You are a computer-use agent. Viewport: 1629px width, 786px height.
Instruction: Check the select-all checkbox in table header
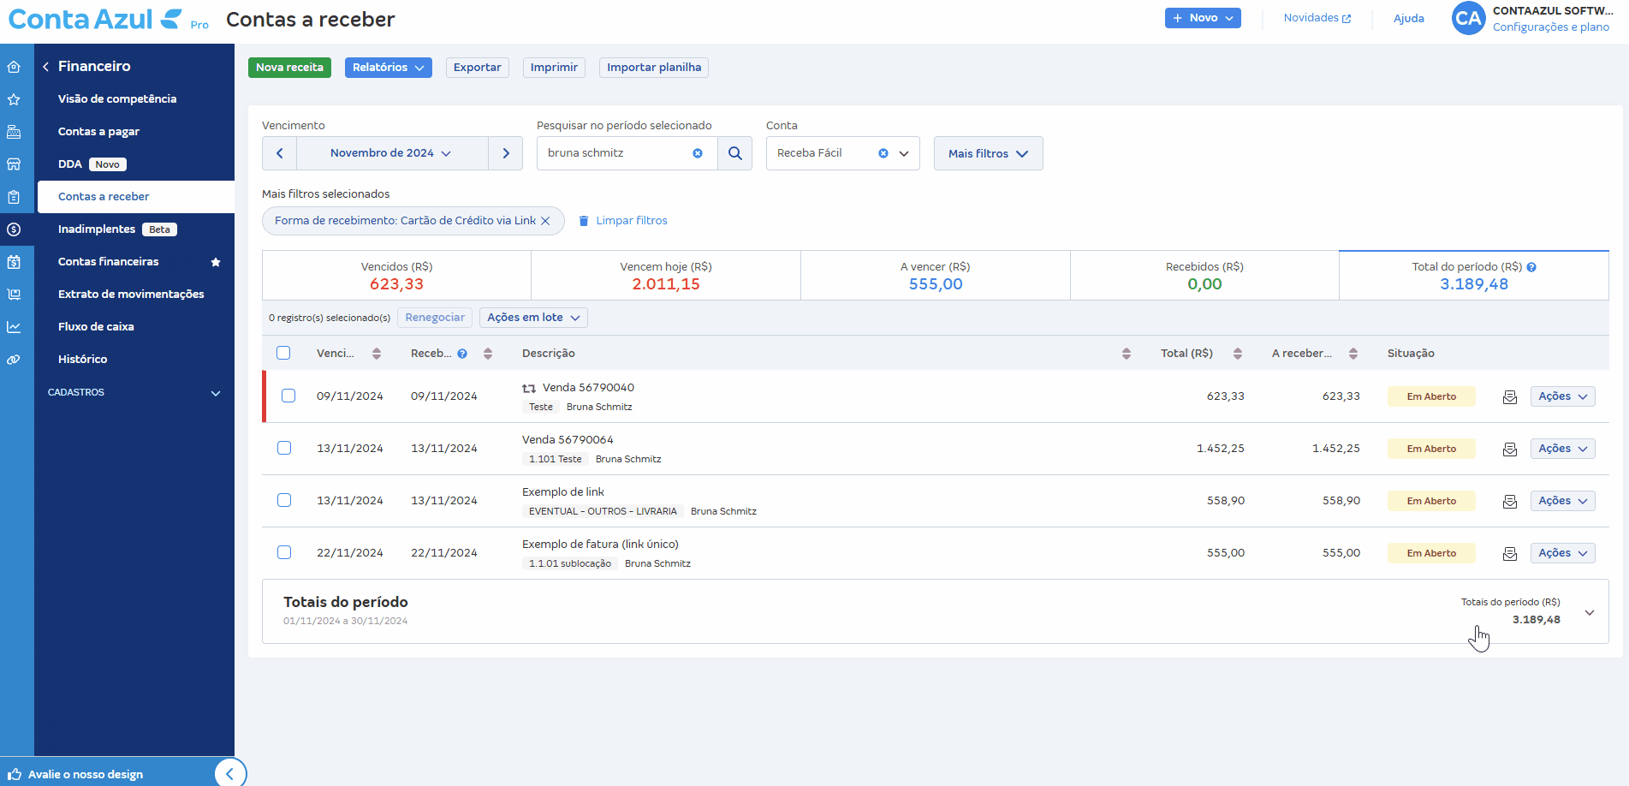282,352
